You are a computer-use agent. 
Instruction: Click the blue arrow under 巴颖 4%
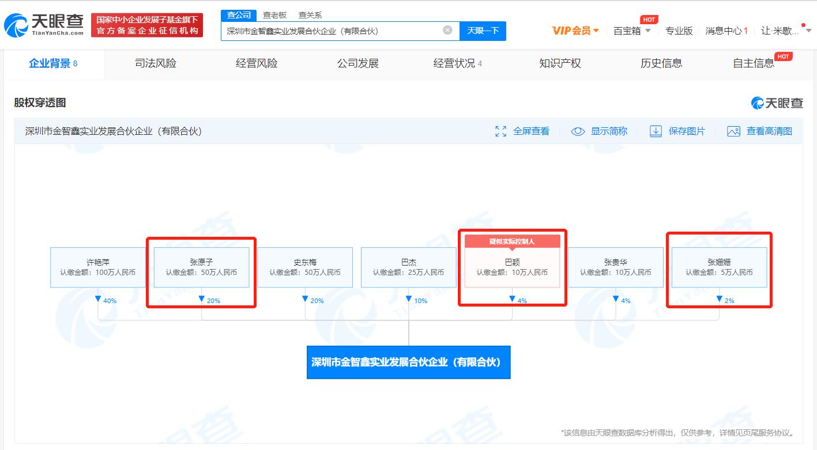(512, 299)
